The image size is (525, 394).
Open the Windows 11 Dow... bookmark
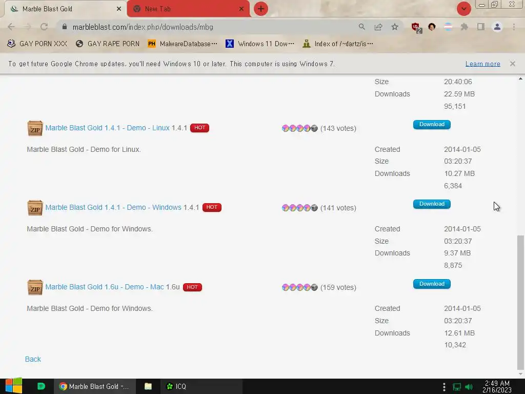coord(260,44)
